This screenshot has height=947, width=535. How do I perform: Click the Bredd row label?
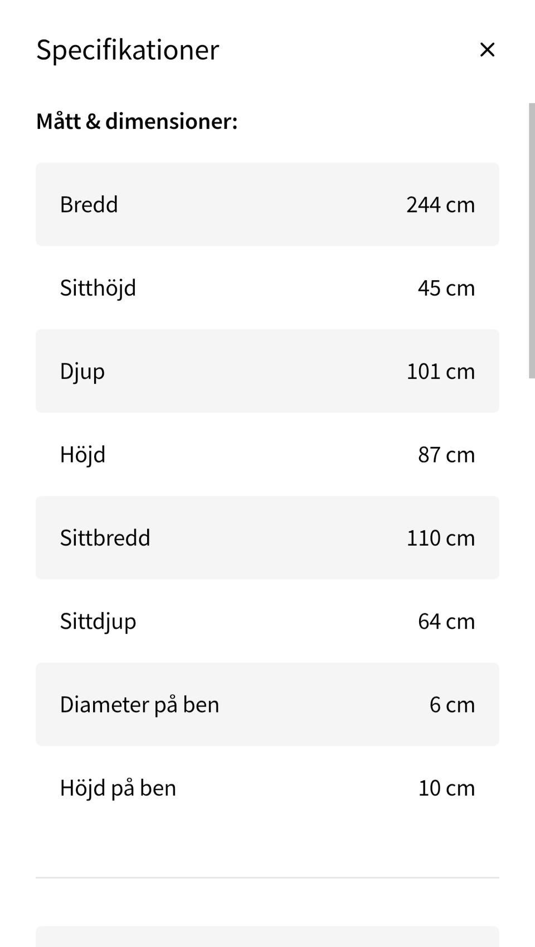[x=89, y=205]
